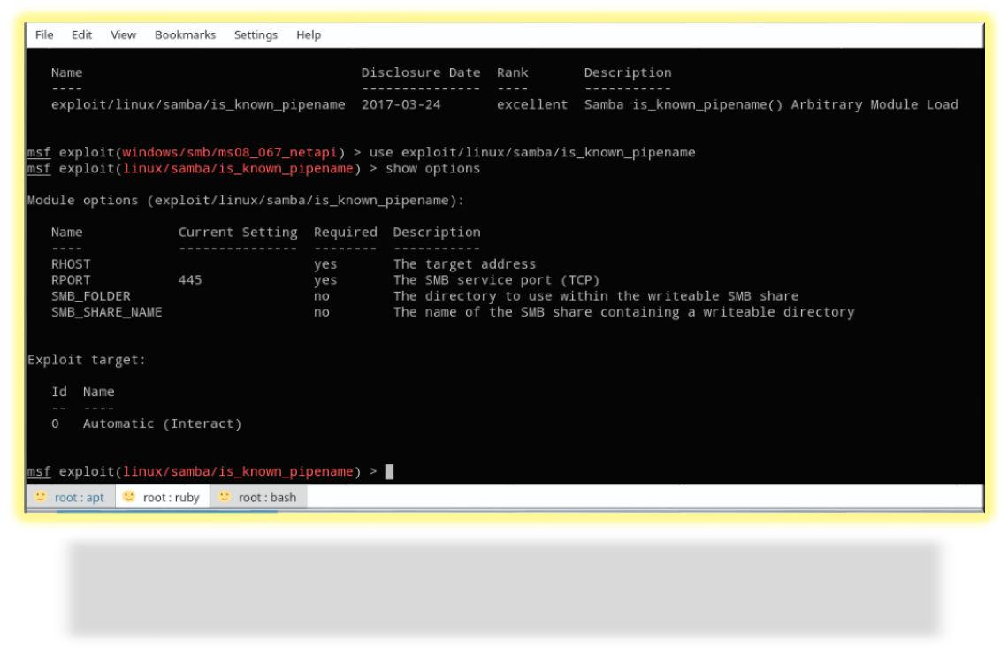
Task: Click the 'Required' column header
Action: coord(345,232)
